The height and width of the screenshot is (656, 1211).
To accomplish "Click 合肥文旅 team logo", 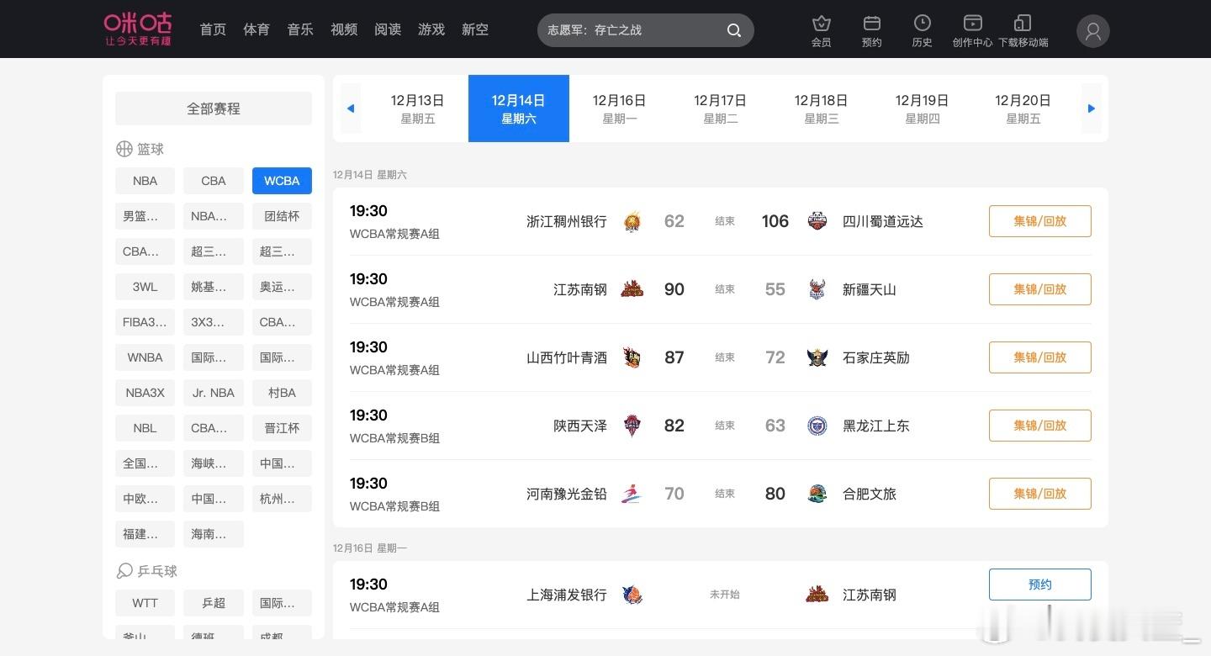I will (817, 494).
